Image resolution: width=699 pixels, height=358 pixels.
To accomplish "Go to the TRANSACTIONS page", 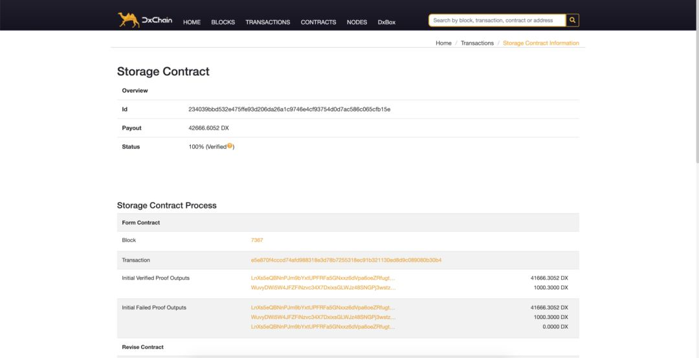I will click(267, 22).
